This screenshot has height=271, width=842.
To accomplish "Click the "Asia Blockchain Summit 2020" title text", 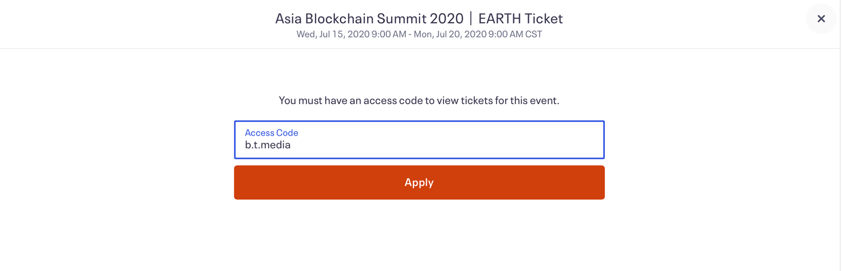I will (x=369, y=18).
